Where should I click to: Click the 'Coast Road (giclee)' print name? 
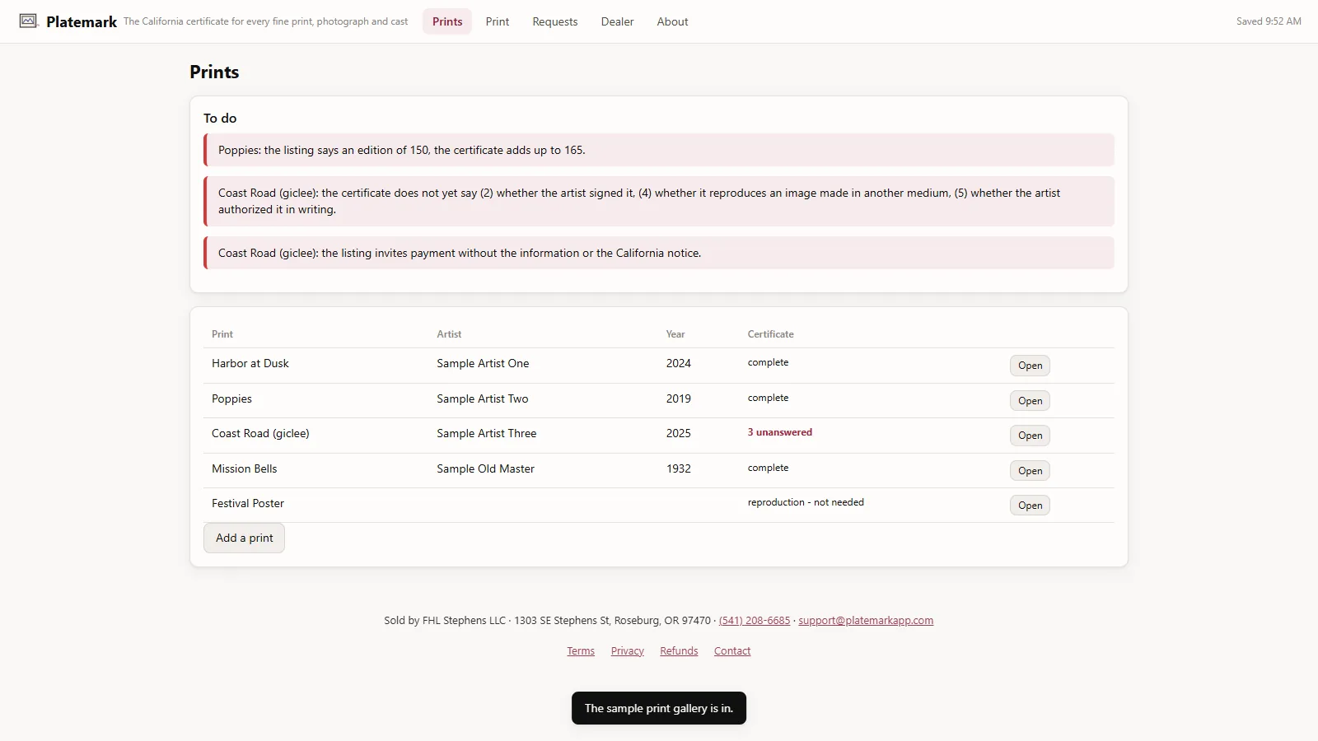(x=260, y=433)
